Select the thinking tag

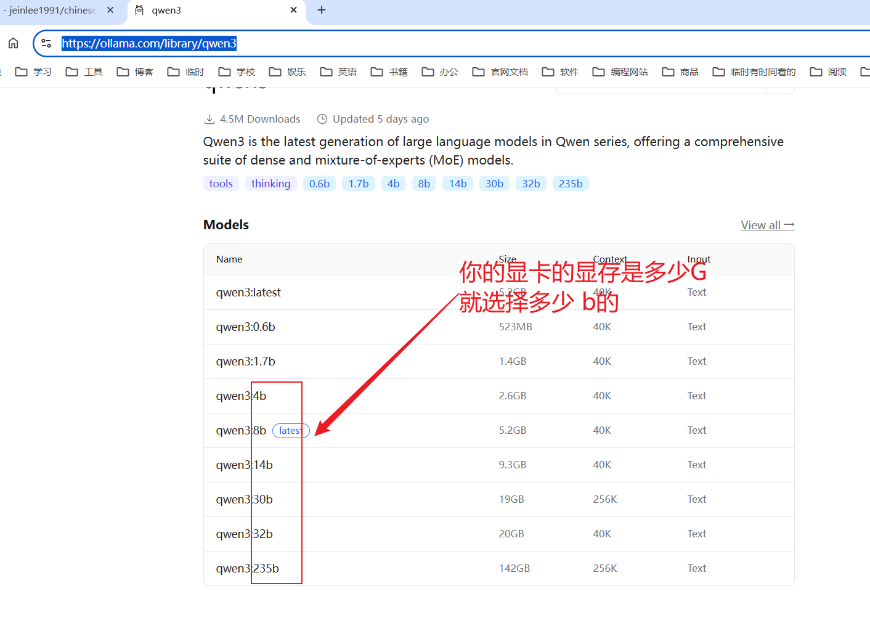pos(270,184)
